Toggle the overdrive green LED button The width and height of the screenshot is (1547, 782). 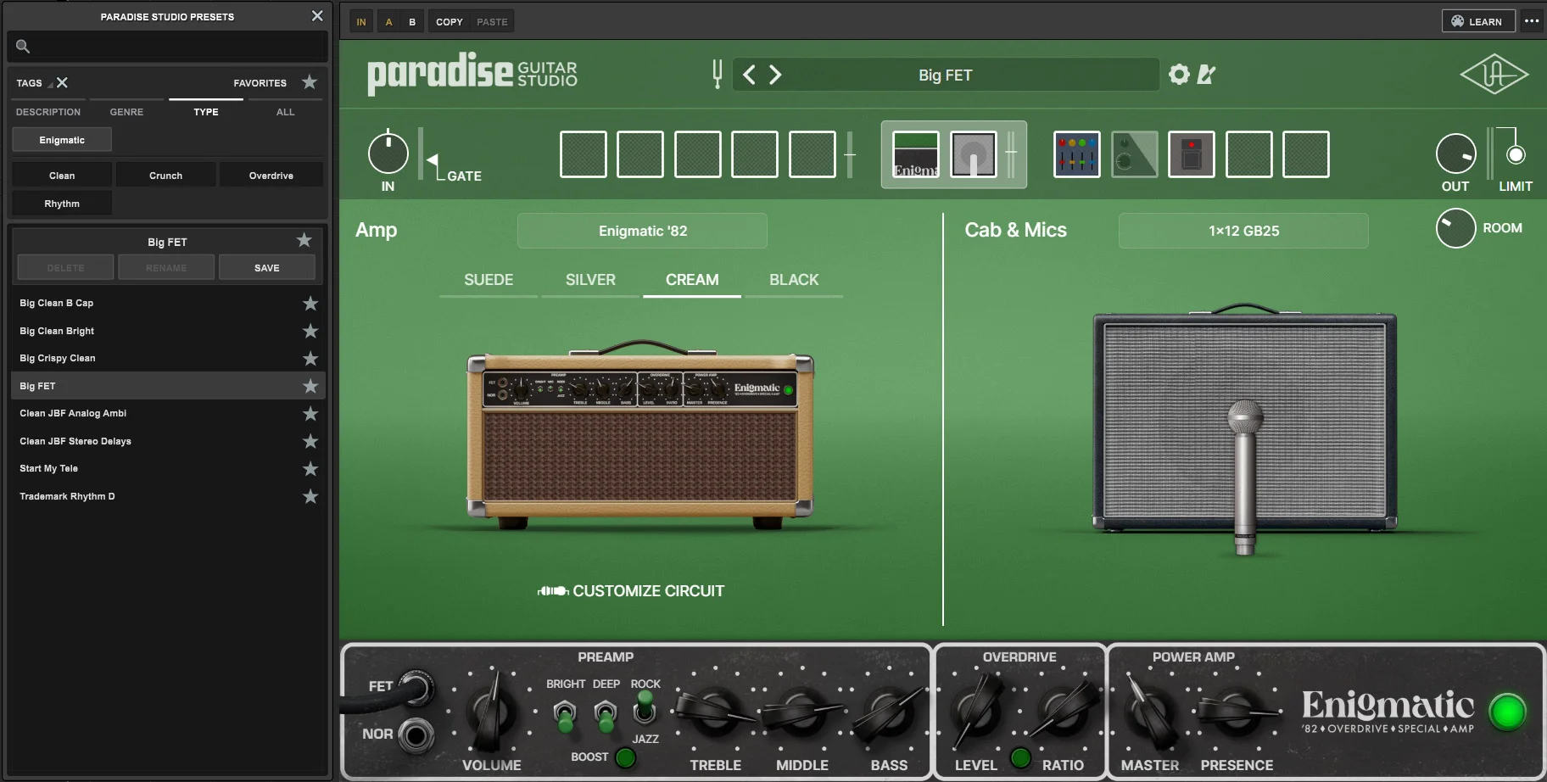pyautogui.click(x=1020, y=757)
